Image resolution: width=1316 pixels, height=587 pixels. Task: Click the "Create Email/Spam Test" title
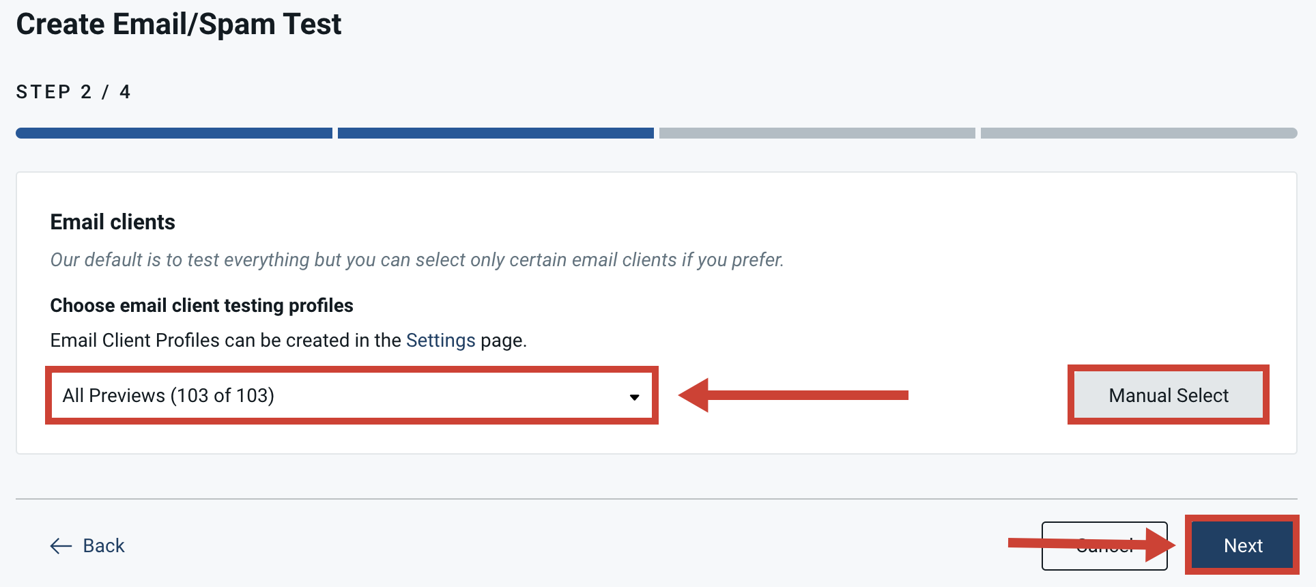(x=179, y=24)
